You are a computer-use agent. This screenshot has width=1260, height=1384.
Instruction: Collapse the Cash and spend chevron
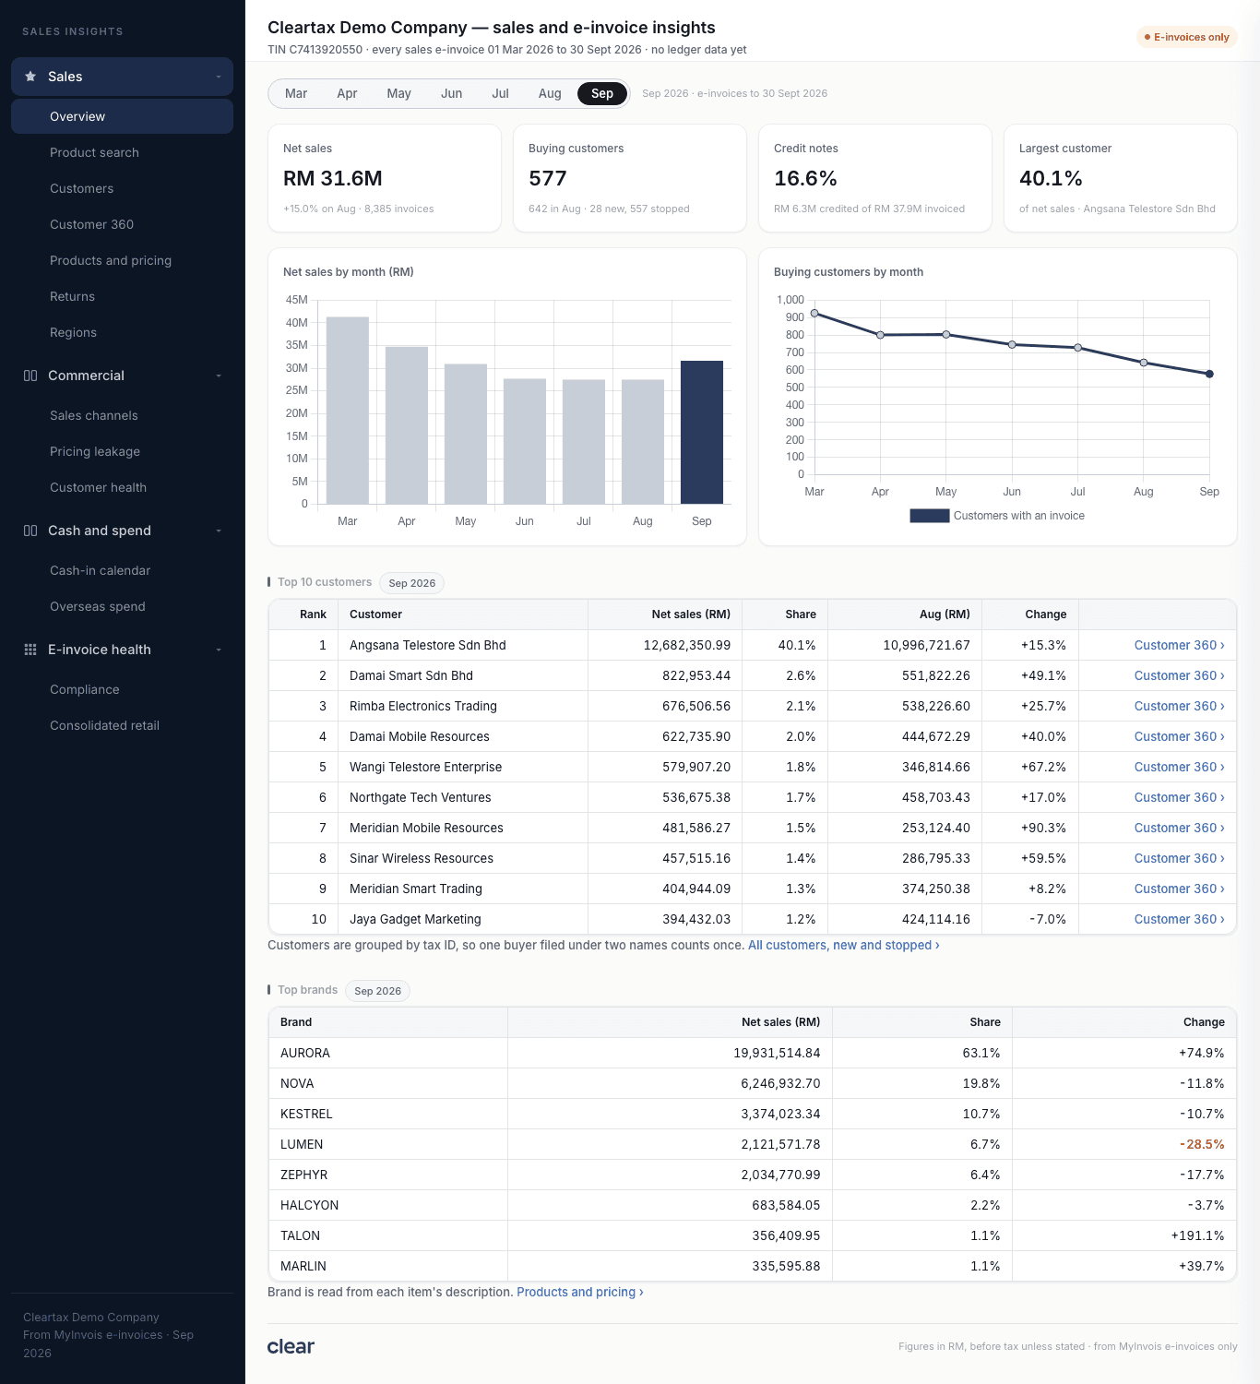coord(219,531)
